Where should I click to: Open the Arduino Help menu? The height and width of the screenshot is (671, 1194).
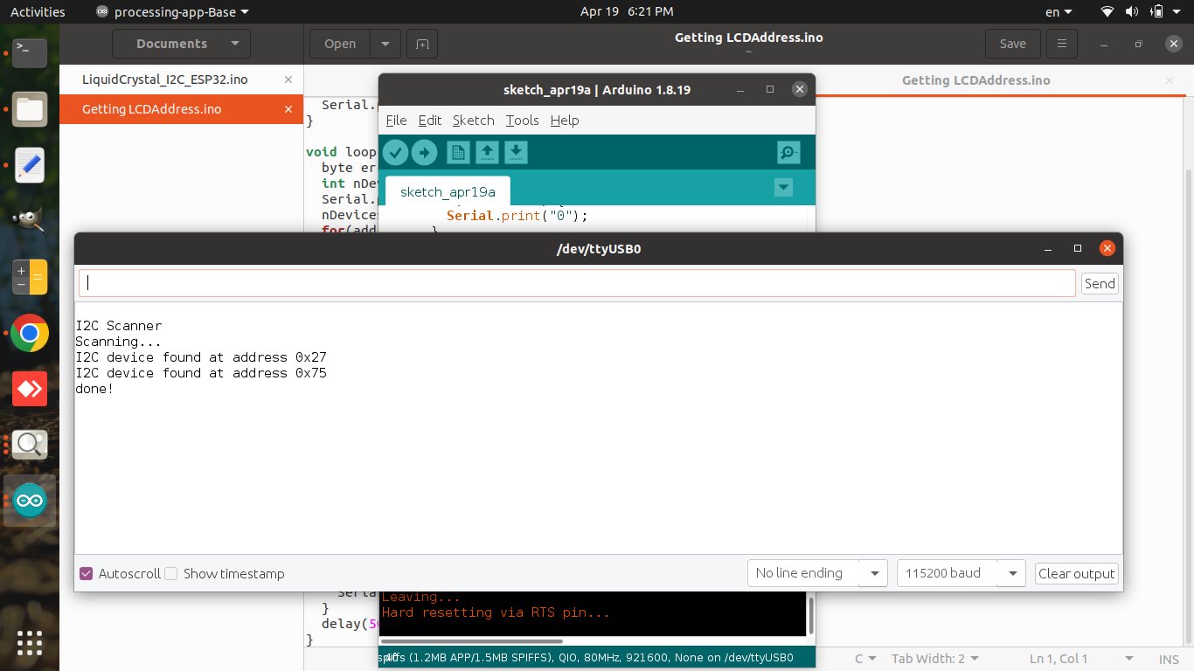pyautogui.click(x=565, y=121)
